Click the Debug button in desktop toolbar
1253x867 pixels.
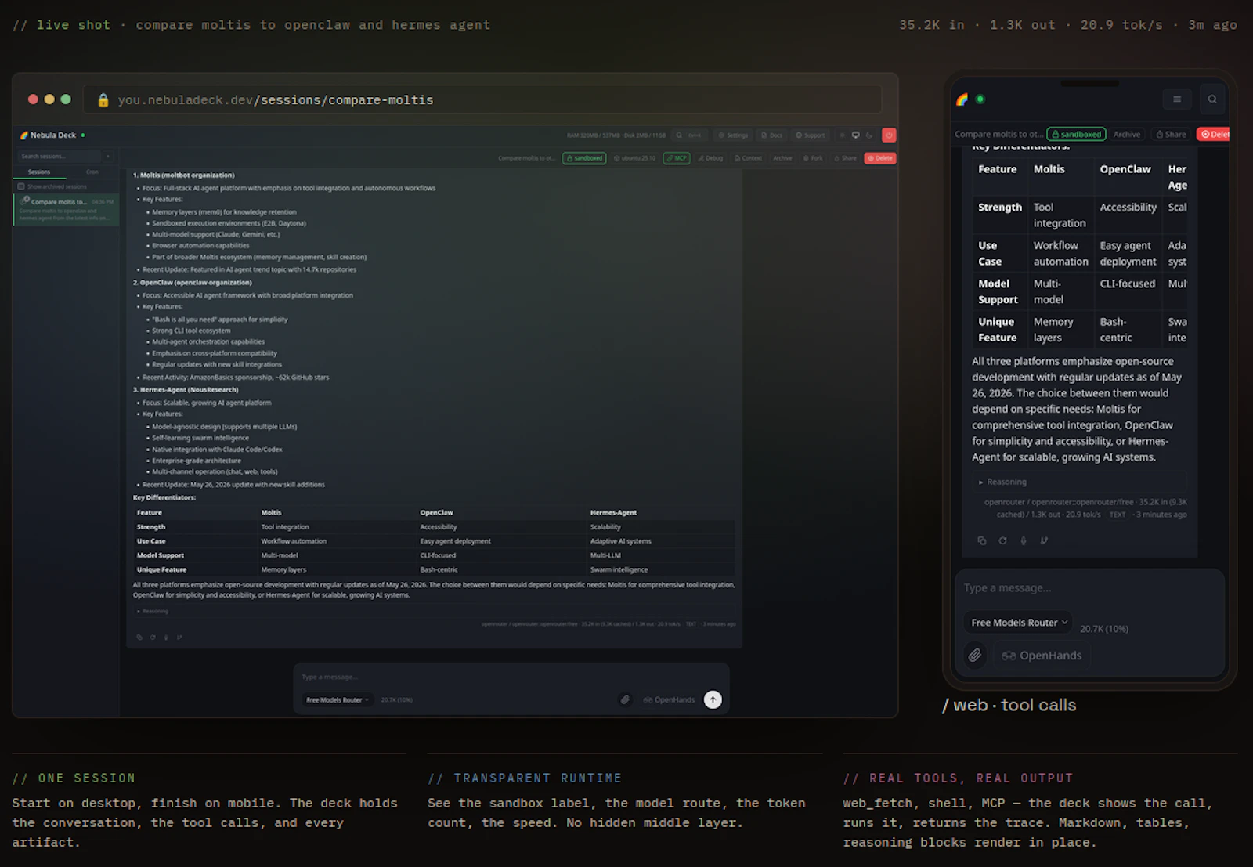coord(711,158)
